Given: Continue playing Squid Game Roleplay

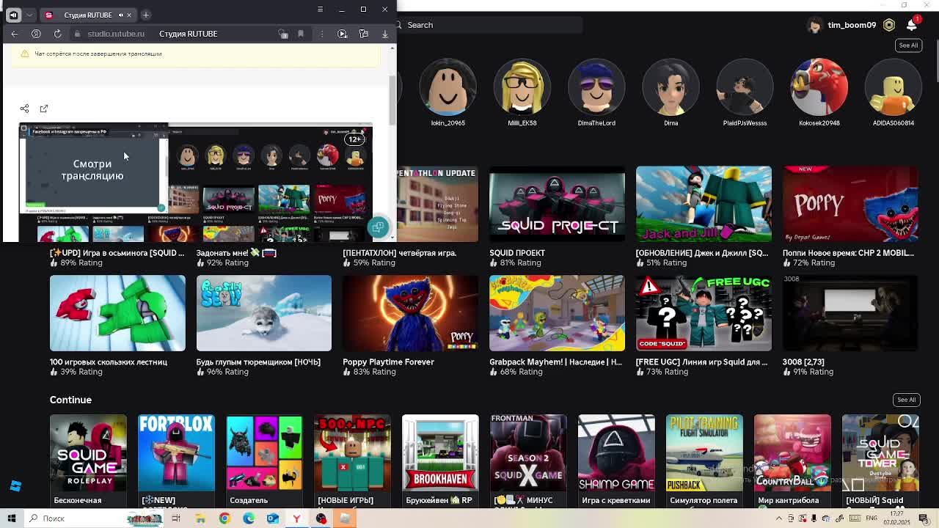Looking at the screenshot, I should pos(88,453).
